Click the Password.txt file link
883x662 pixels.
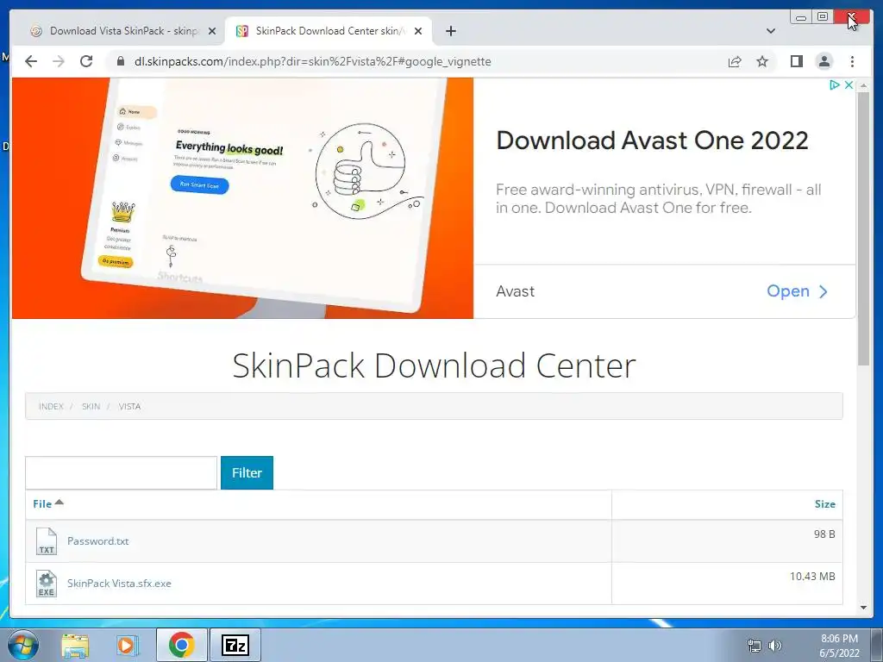point(98,541)
